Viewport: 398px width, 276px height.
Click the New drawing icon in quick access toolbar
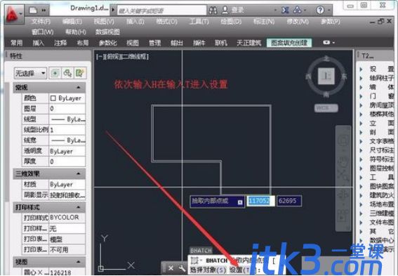tap(33, 10)
